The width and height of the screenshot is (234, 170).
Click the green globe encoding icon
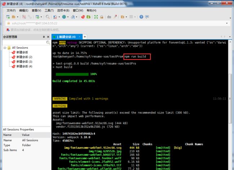pyautogui.click(x=64, y=17)
